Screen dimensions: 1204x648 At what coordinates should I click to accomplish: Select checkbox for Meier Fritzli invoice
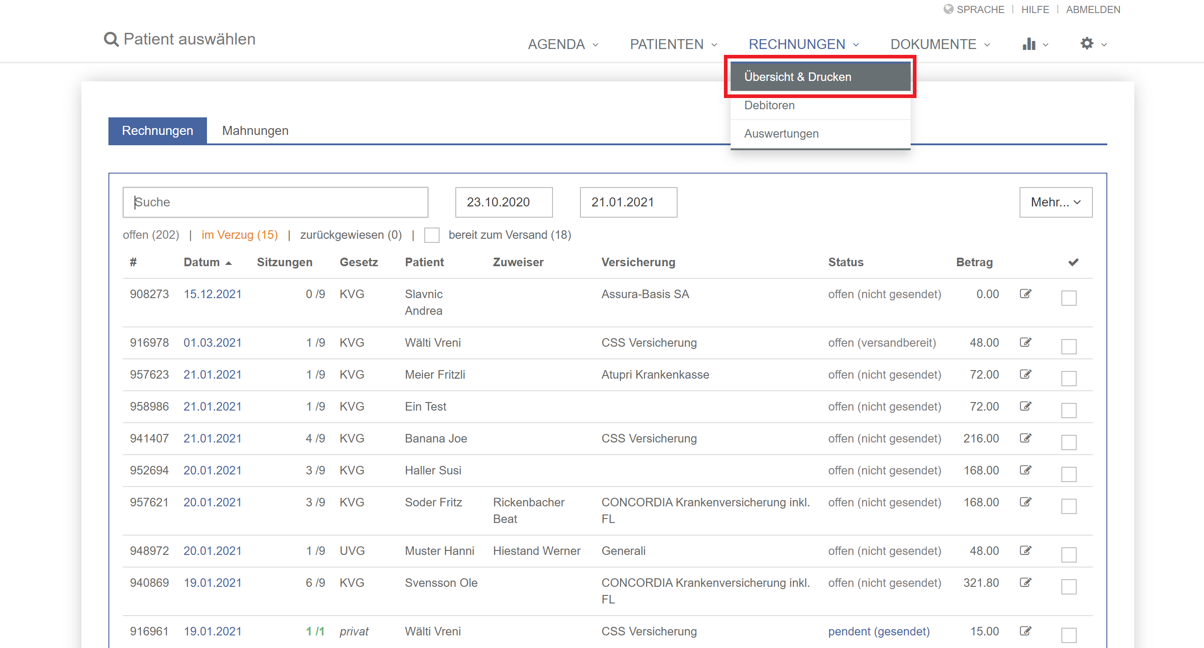tap(1069, 379)
